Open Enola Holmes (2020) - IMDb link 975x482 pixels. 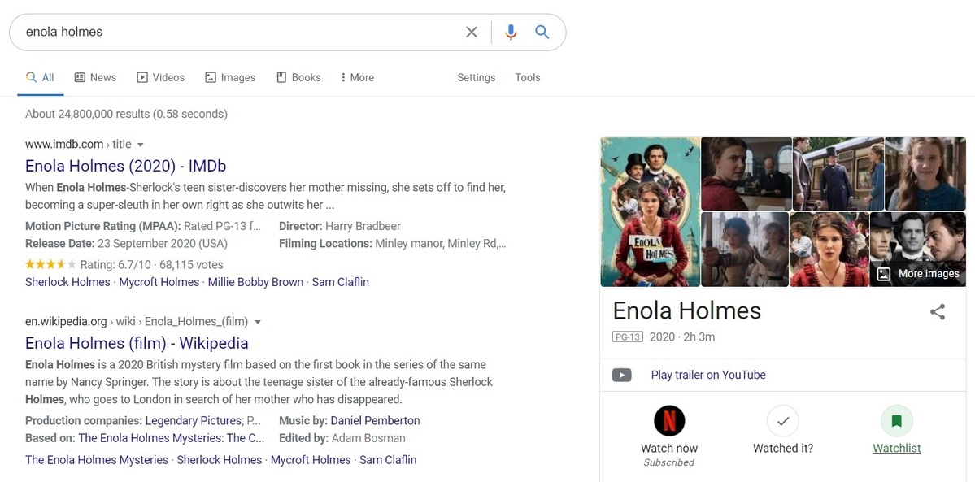(125, 166)
